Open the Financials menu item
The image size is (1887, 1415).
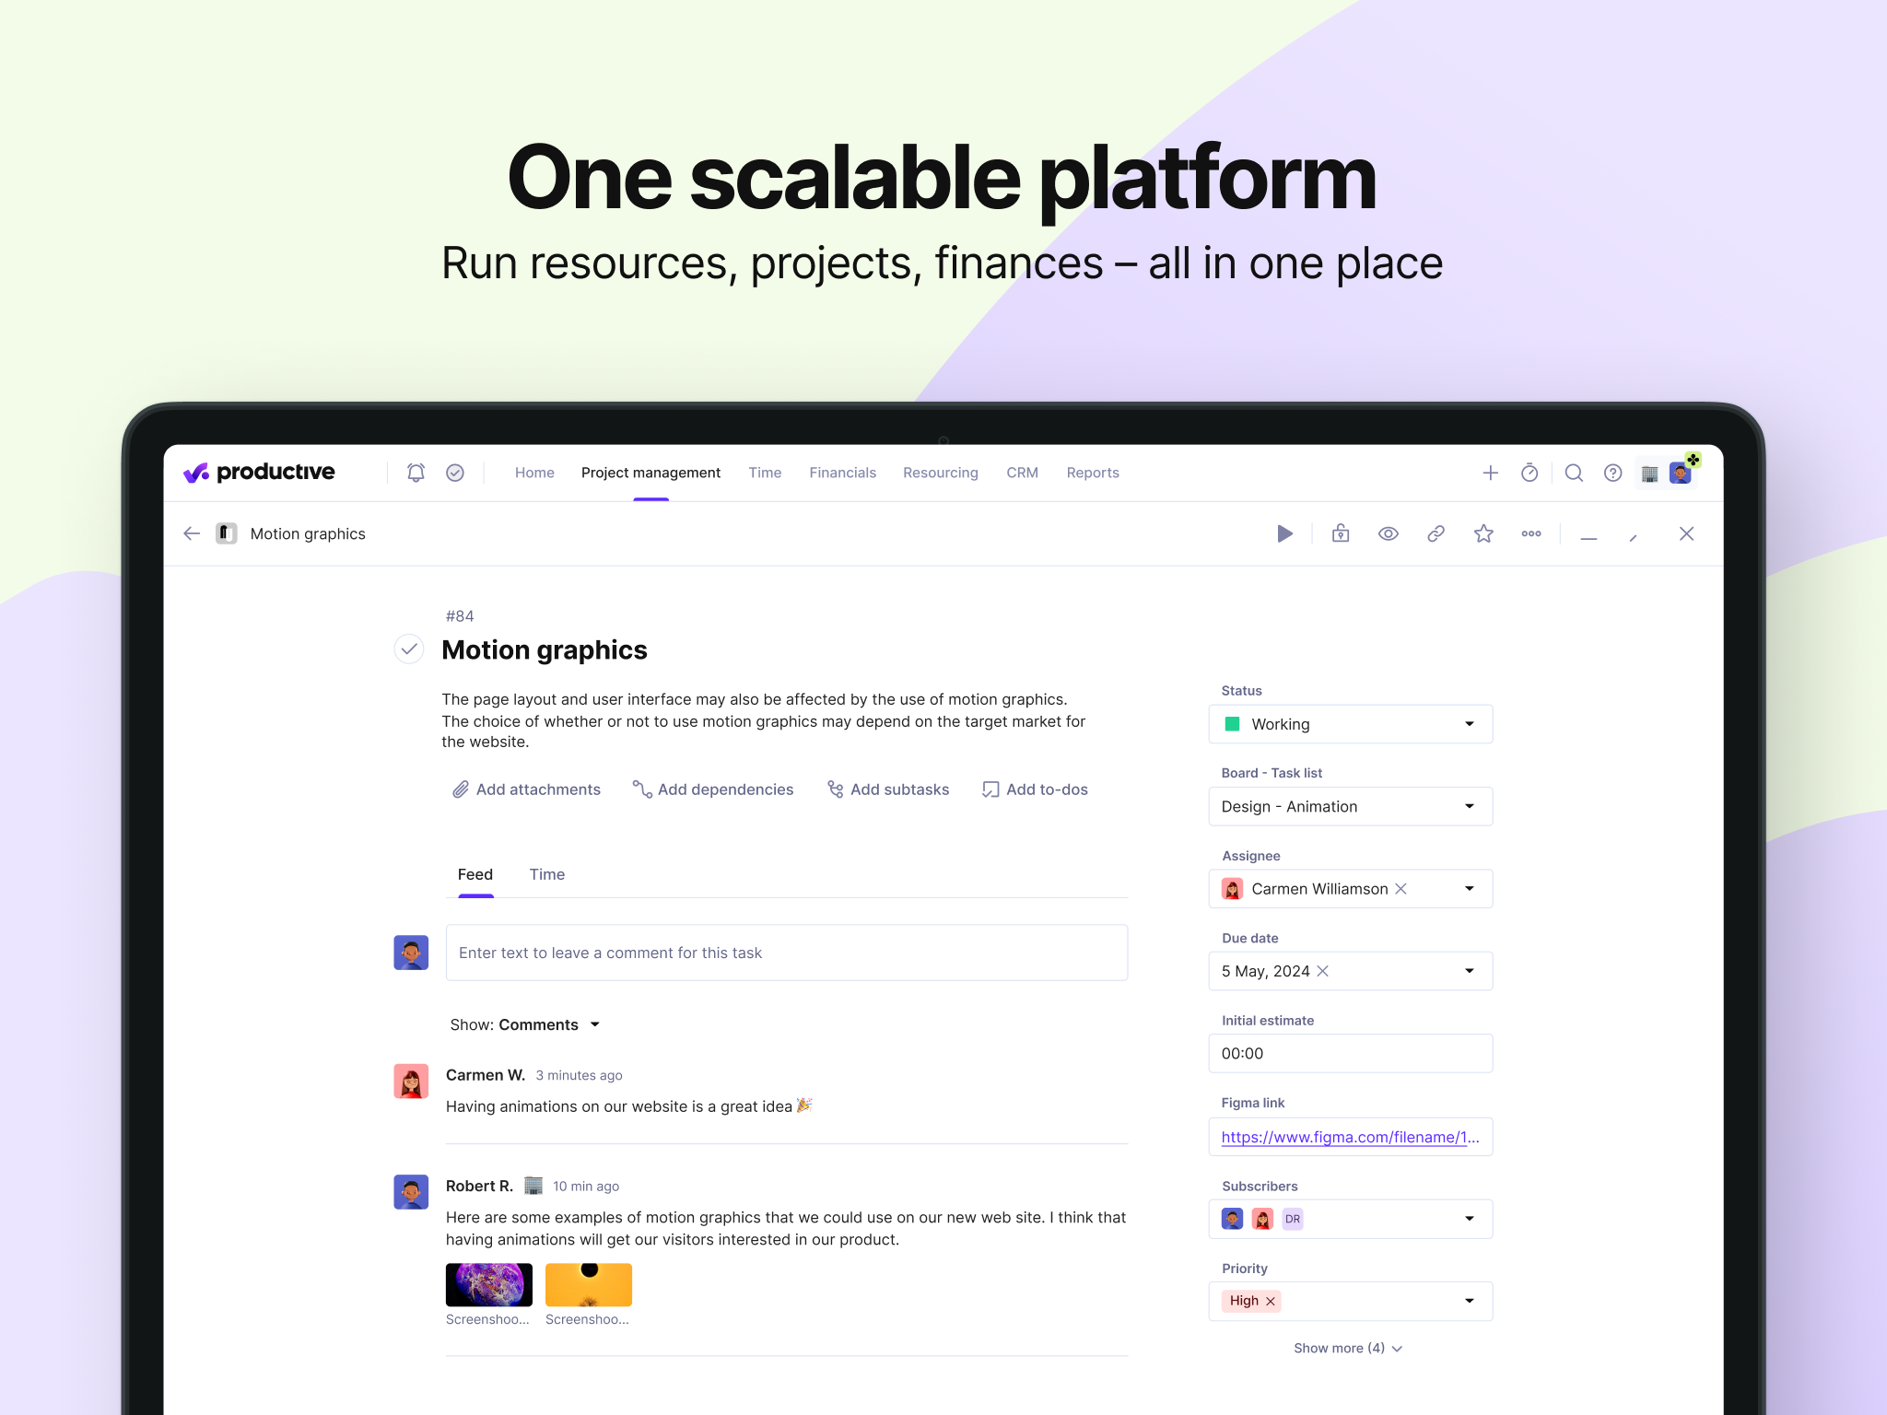point(842,473)
